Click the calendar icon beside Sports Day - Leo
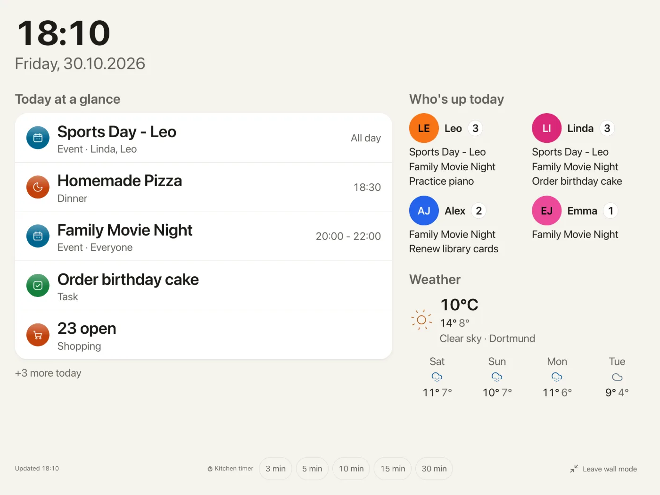The image size is (660, 495). [38, 138]
